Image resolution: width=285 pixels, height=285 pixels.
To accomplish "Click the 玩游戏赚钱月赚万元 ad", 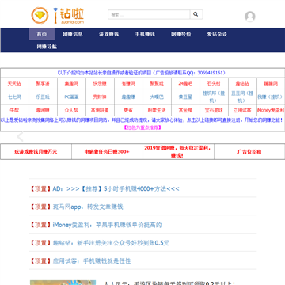I will tap(36, 152).
